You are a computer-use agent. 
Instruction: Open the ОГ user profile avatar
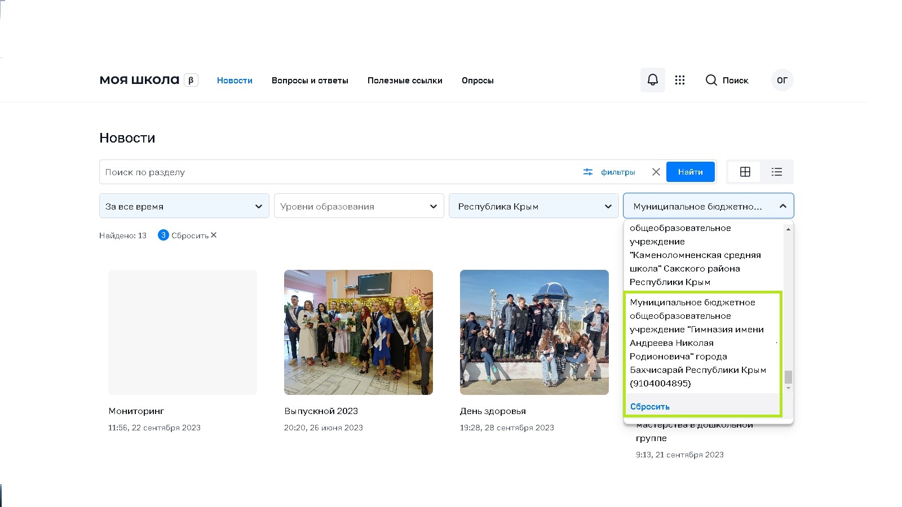click(782, 80)
